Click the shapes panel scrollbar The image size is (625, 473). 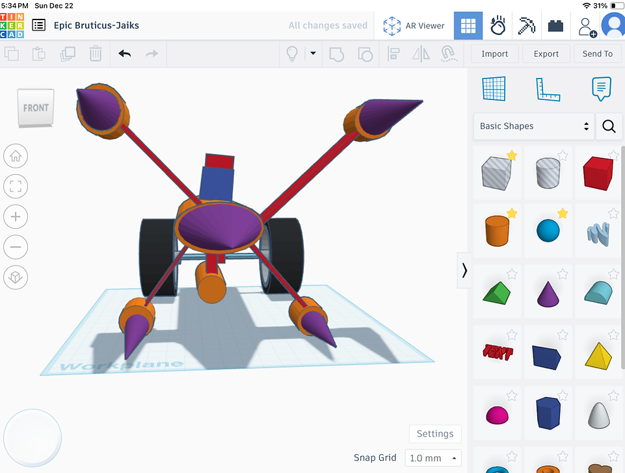click(622, 257)
